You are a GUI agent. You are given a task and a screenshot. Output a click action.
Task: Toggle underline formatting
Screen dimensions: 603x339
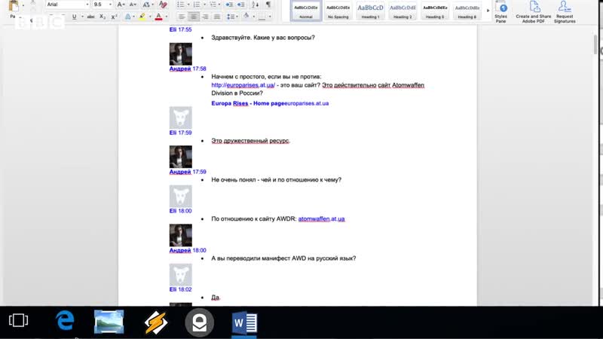[74, 17]
